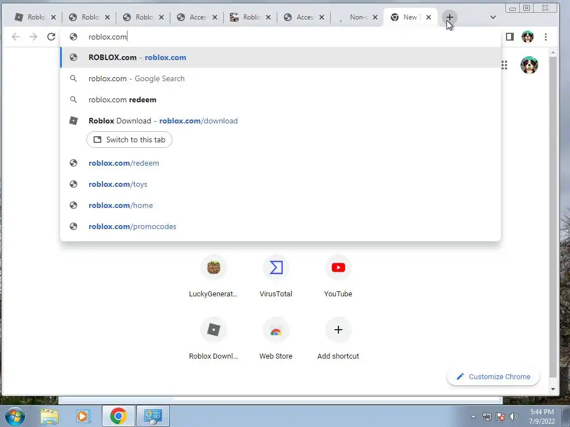Screen dimensions: 570x427
Task: Open Google account avatar on page
Action: tap(529, 66)
